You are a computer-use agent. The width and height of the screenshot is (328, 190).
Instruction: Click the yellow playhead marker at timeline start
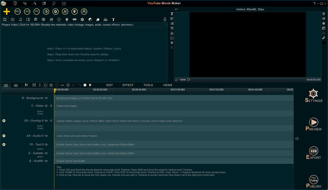(55, 90)
